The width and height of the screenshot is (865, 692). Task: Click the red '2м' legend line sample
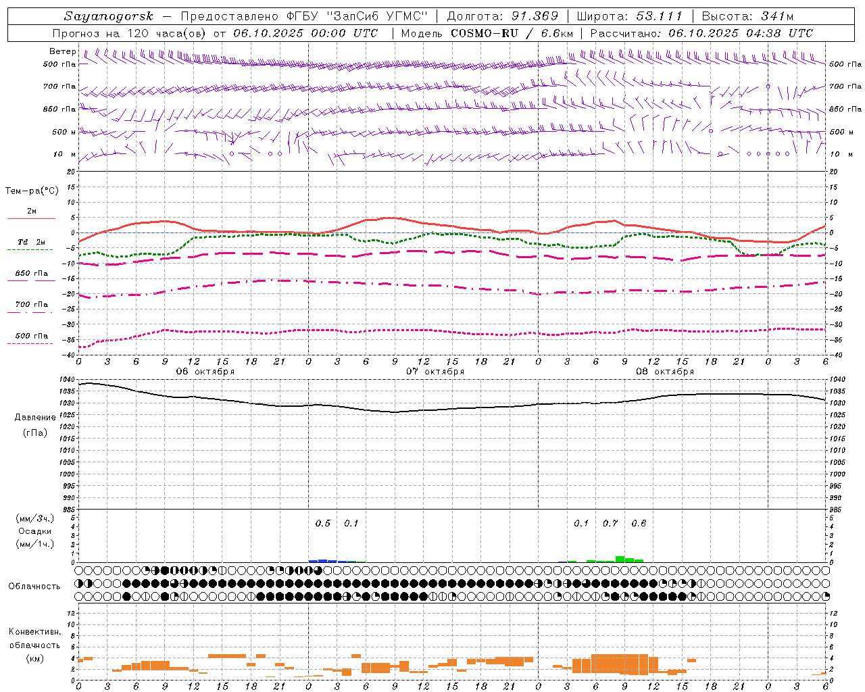[31, 219]
